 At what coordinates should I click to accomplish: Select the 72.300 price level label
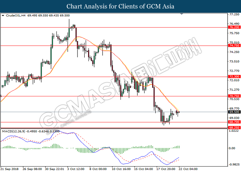(x=234, y=76)
